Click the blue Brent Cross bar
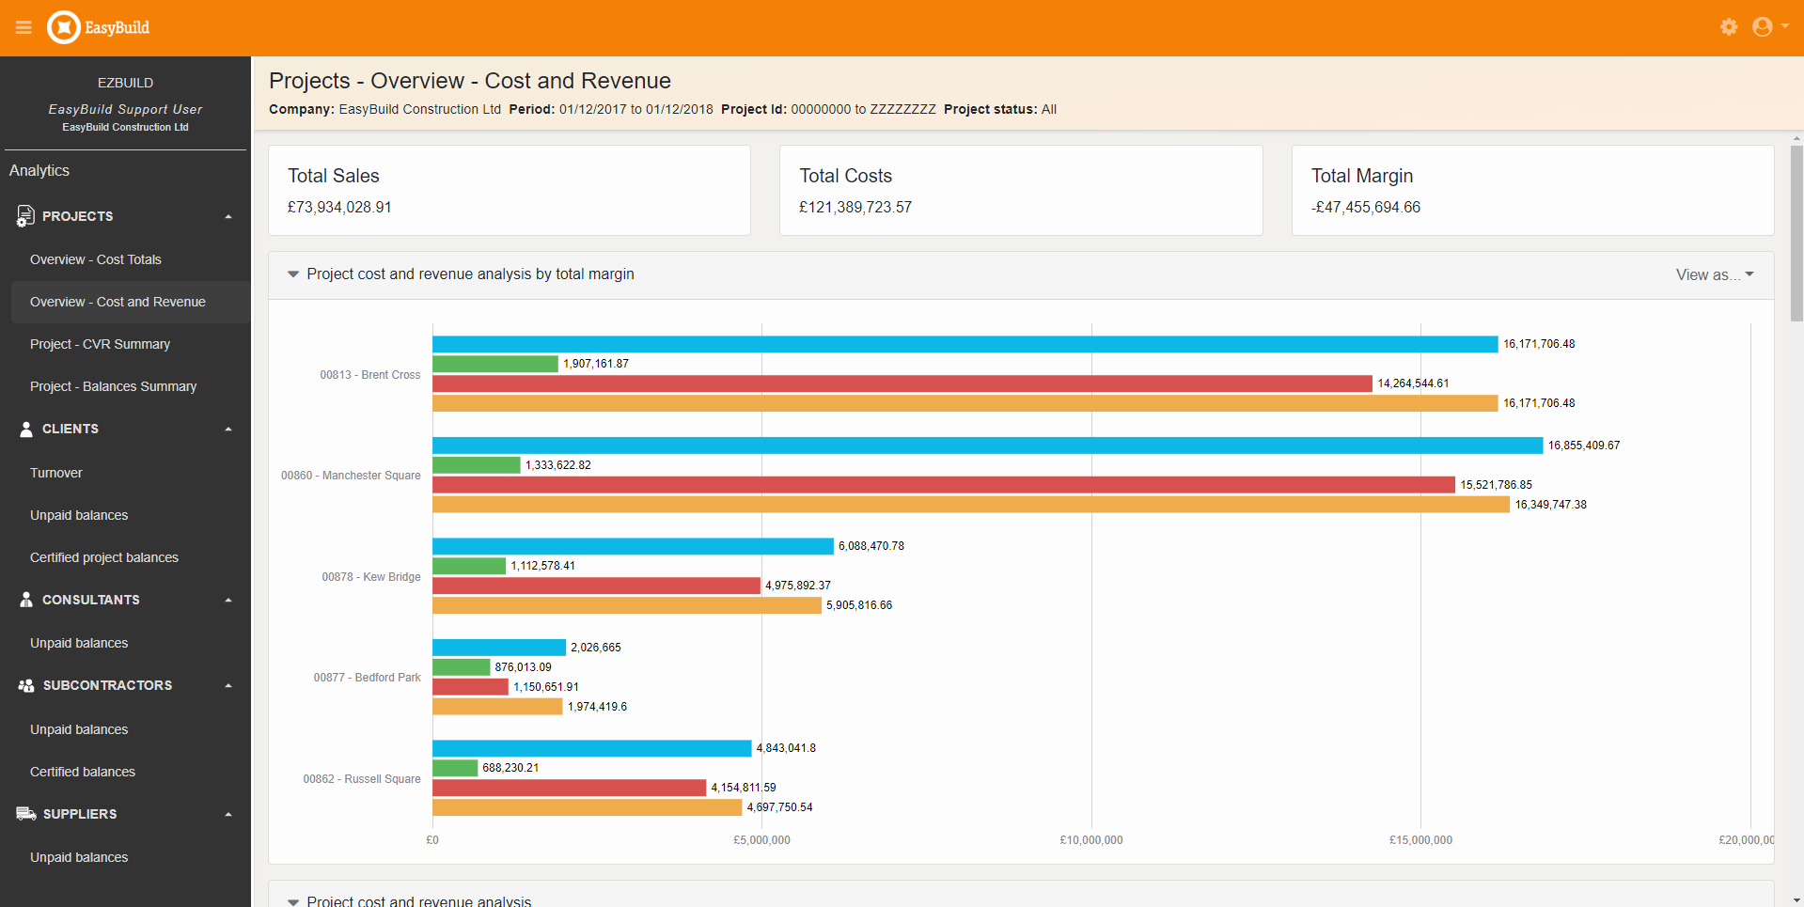This screenshot has width=1804, height=907. [965, 344]
